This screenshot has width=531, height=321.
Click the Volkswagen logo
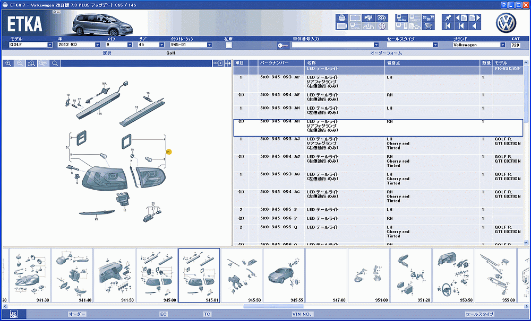[506, 23]
